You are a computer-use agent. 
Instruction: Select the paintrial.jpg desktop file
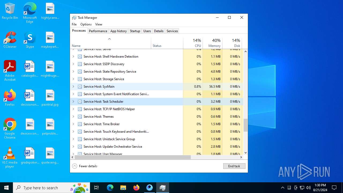point(50,98)
